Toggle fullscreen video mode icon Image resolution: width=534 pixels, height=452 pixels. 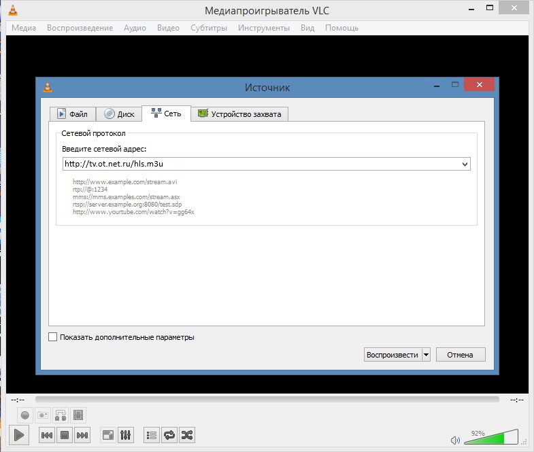(108, 435)
